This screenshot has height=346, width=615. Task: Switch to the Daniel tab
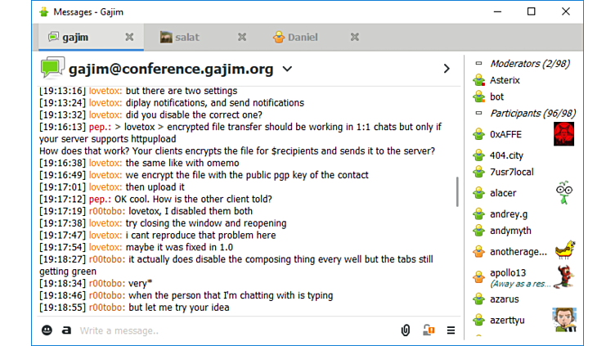click(x=303, y=37)
